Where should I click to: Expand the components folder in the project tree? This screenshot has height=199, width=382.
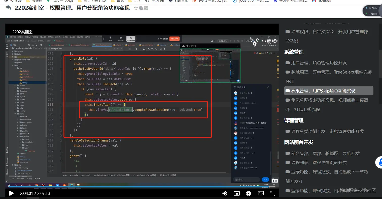15,88
